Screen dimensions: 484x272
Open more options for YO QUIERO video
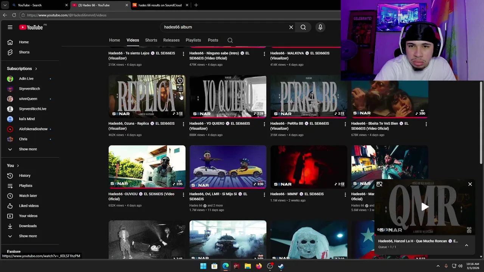click(x=264, y=124)
